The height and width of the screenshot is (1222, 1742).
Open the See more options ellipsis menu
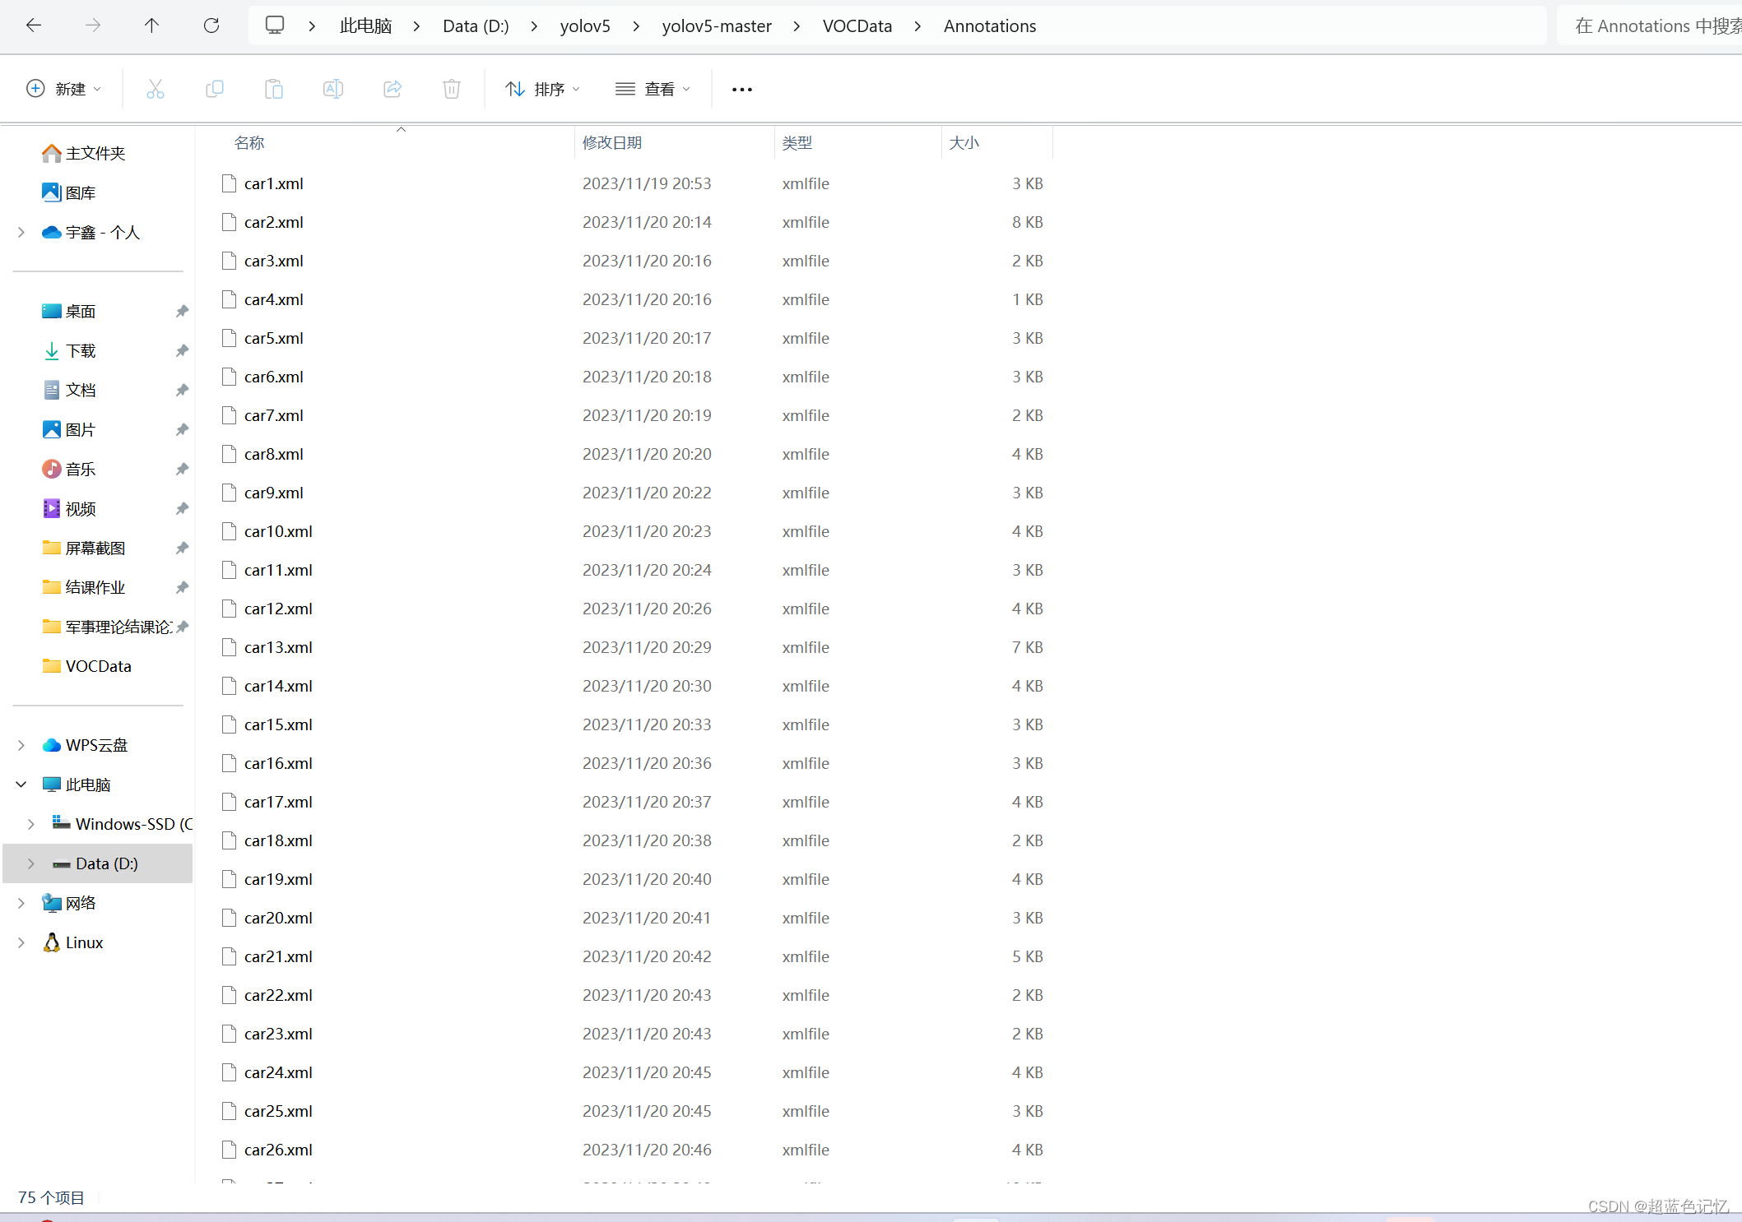(741, 90)
